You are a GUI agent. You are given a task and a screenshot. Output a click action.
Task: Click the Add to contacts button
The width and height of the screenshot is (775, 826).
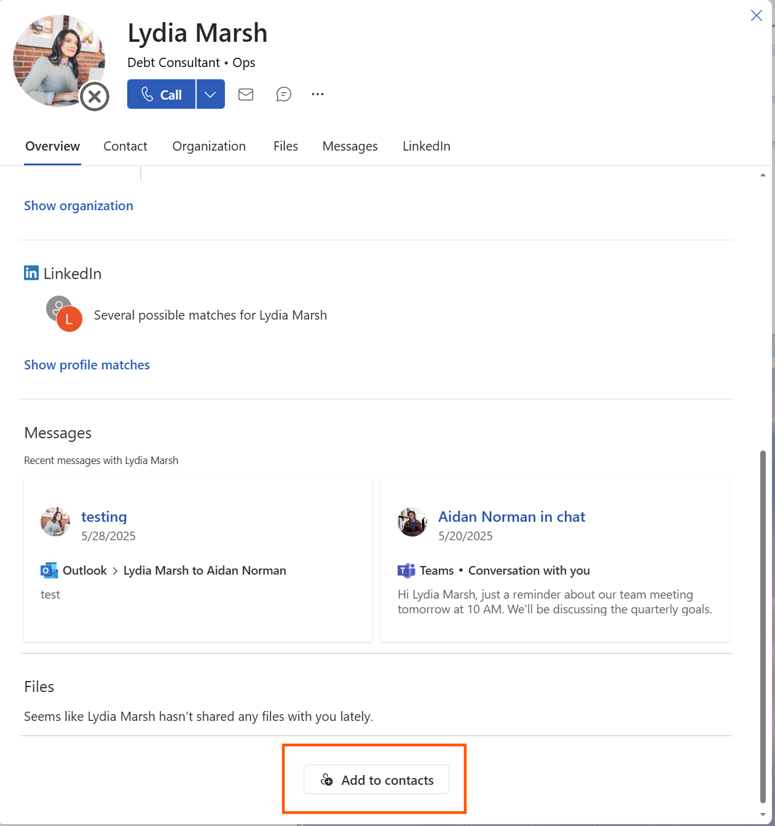pyautogui.click(x=376, y=779)
